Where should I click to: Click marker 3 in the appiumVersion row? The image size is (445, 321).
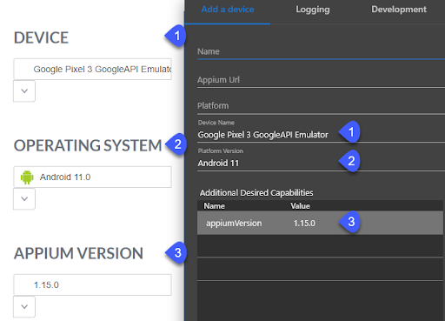tap(349, 222)
